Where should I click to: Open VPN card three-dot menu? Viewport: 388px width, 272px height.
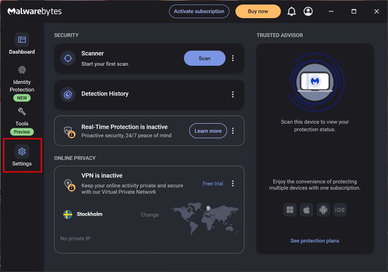coord(233,183)
